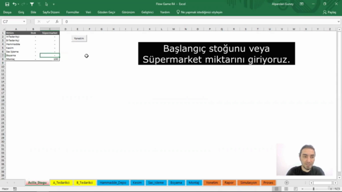
Task: Click the Save icon in quick access toolbar
Action: point(7,4)
